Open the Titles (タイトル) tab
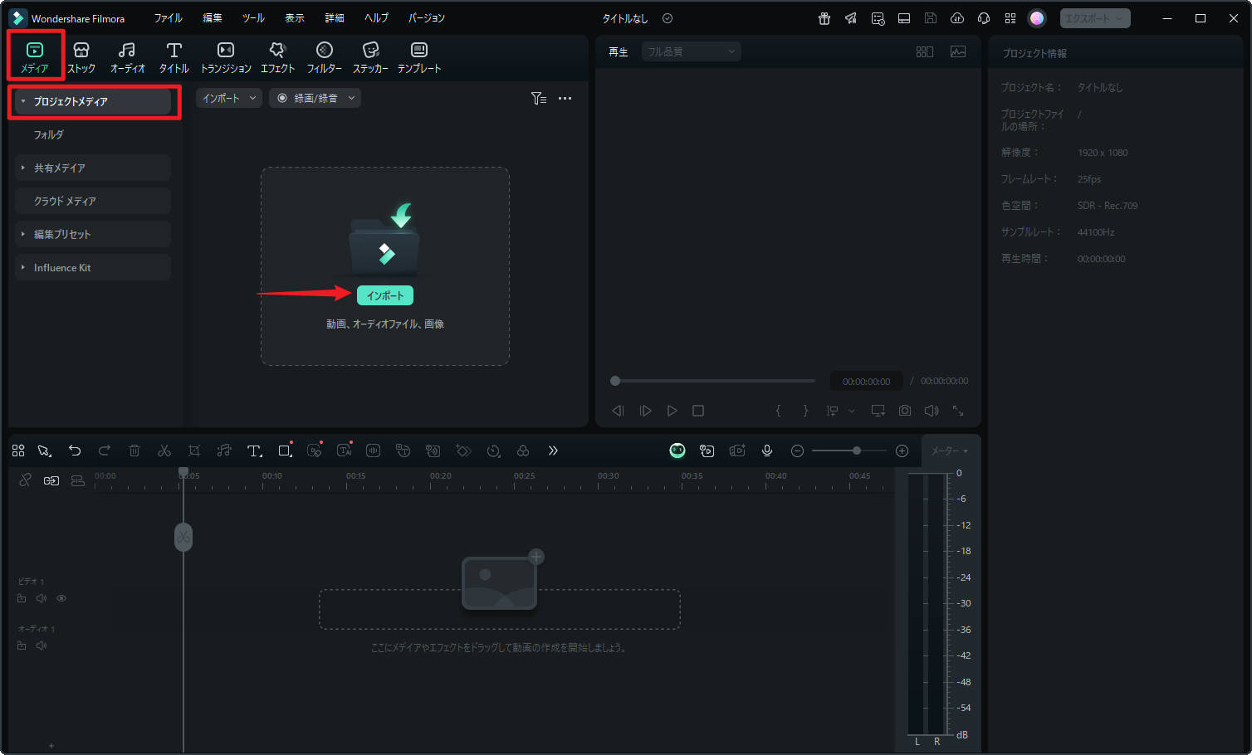This screenshot has height=755, width=1252. (x=174, y=57)
